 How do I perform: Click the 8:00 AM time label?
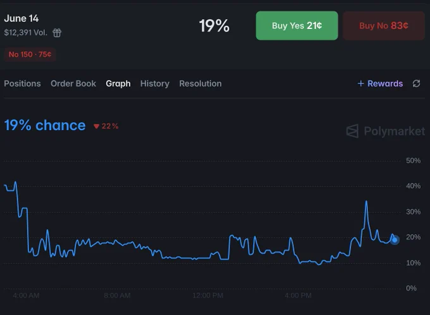pyautogui.click(x=117, y=295)
